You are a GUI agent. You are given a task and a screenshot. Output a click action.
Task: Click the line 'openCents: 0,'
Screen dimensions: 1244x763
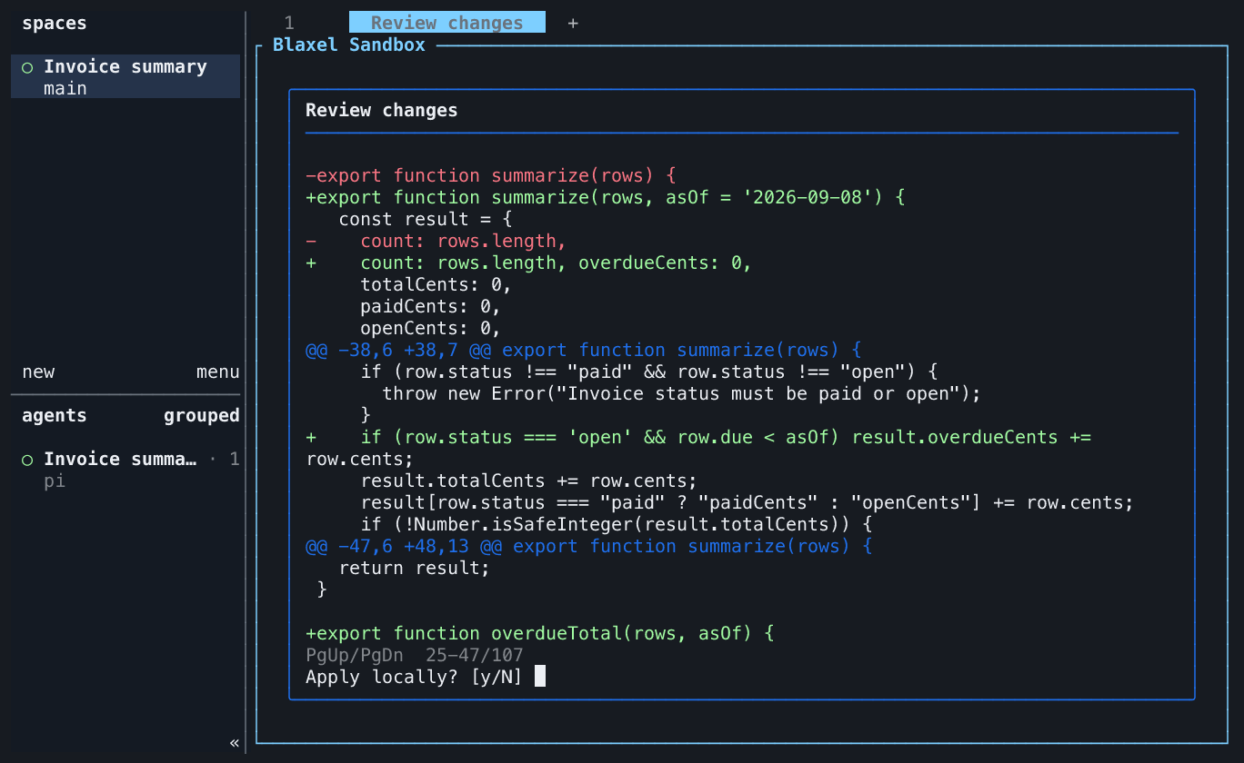[431, 329]
